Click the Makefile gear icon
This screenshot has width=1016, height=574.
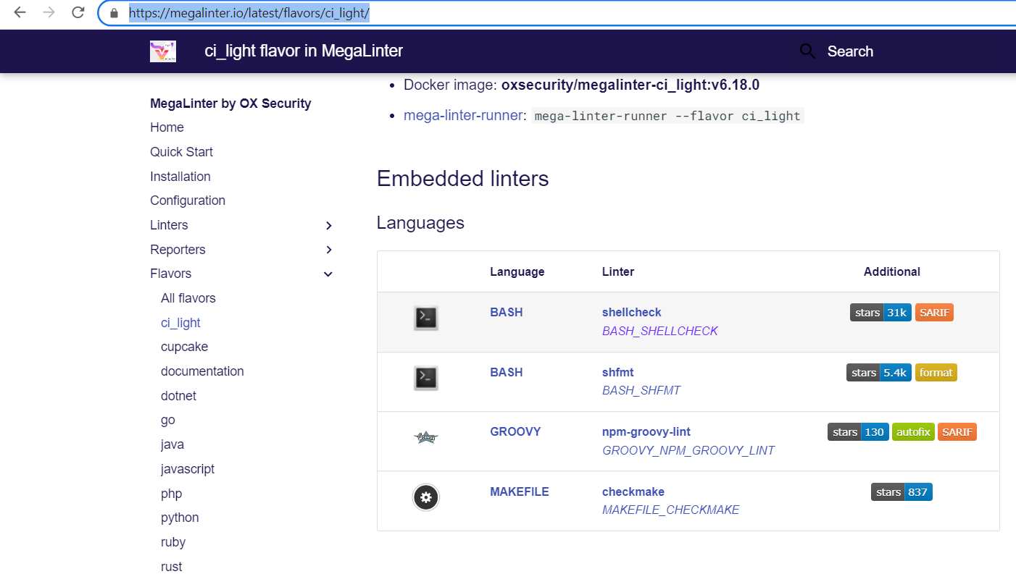point(426,497)
